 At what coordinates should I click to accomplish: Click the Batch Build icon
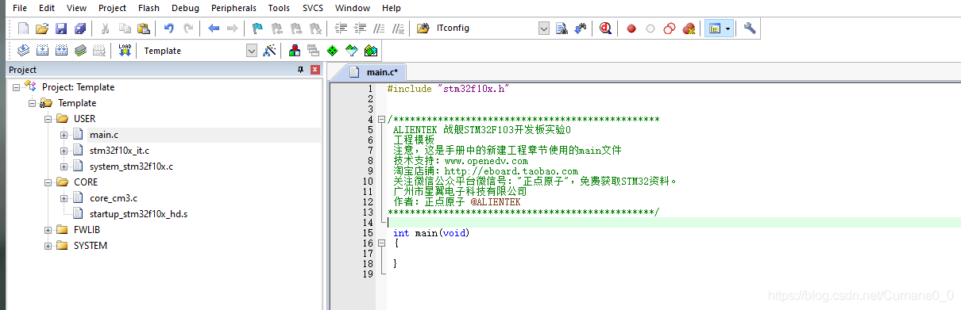[x=80, y=51]
